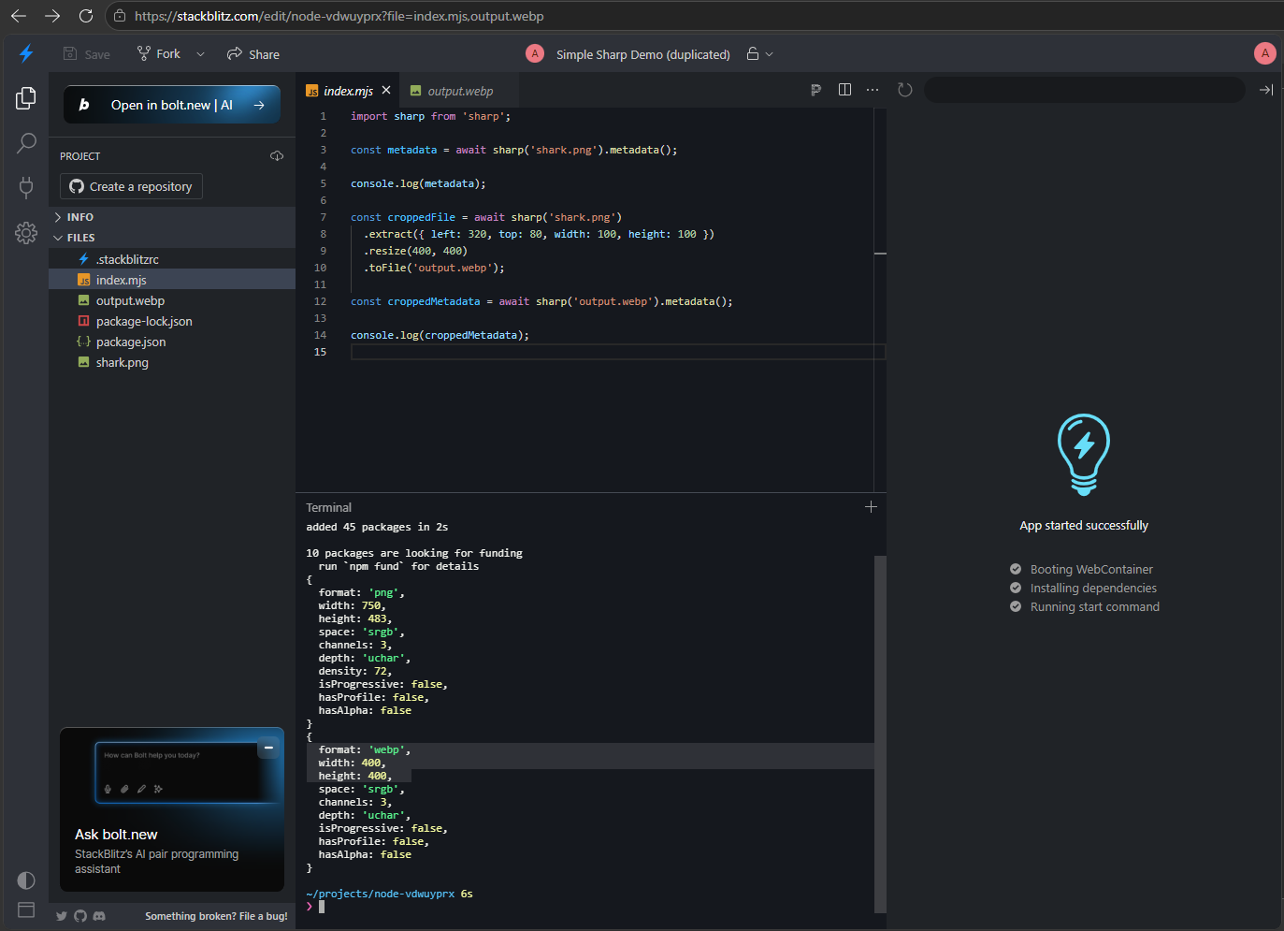1284x931 pixels.
Task: View site info lock icon
Action: [119, 16]
